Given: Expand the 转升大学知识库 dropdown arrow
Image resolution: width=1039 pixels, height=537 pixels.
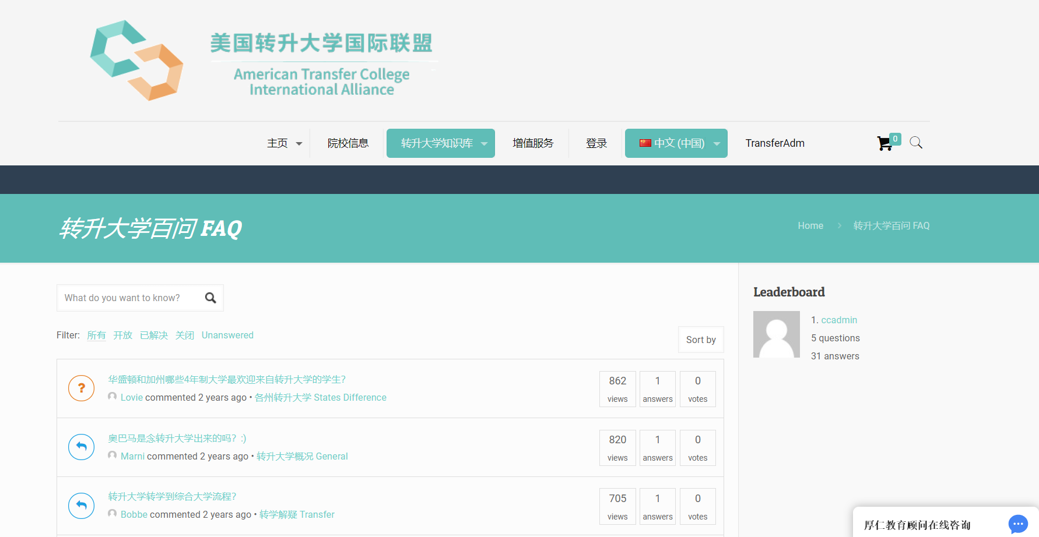Looking at the screenshot, I should coord(484,144).
